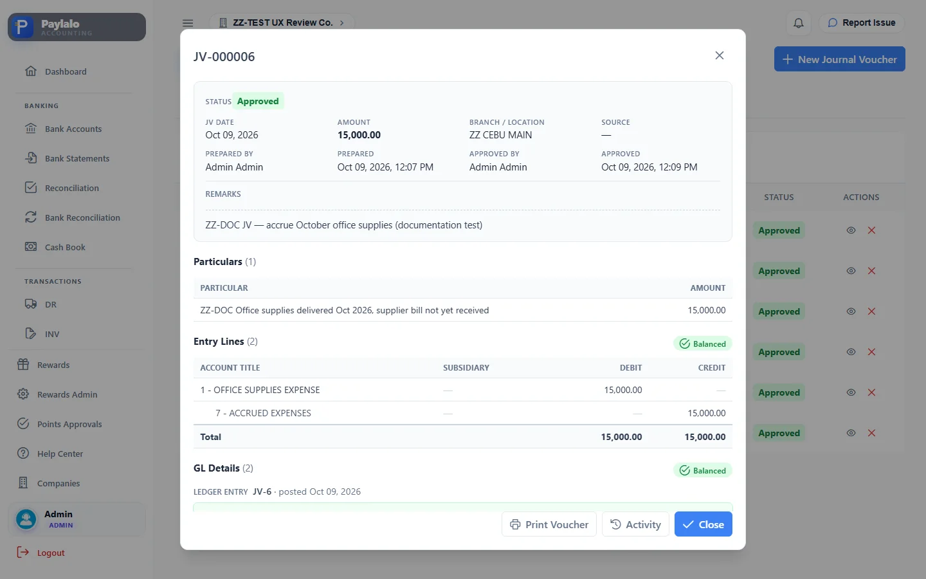Show the voucher Activity history
The image size is (926, 579).
[635, 524]
